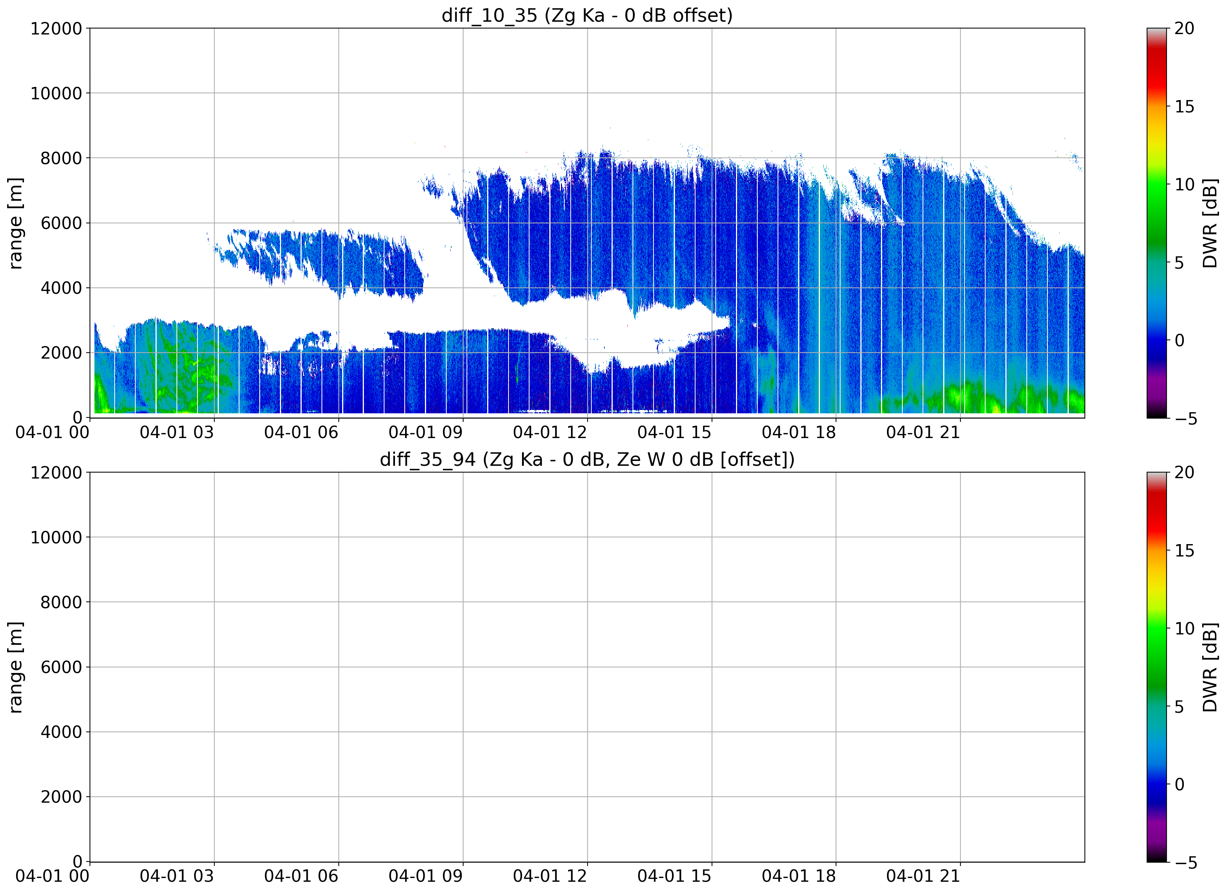The image size is (1228, 893).
Task: Click the title "diff_35_94 (Zg Ka - 0 dB, Ze W 0 dB [offset])"
Action: click(x=587, y=459)
